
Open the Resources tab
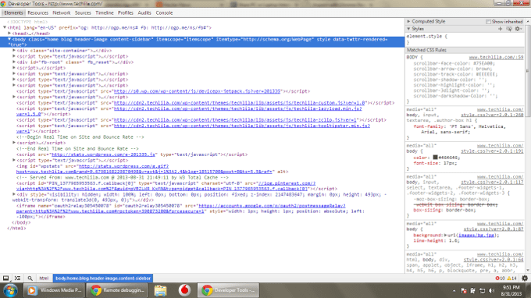(38, 12)
